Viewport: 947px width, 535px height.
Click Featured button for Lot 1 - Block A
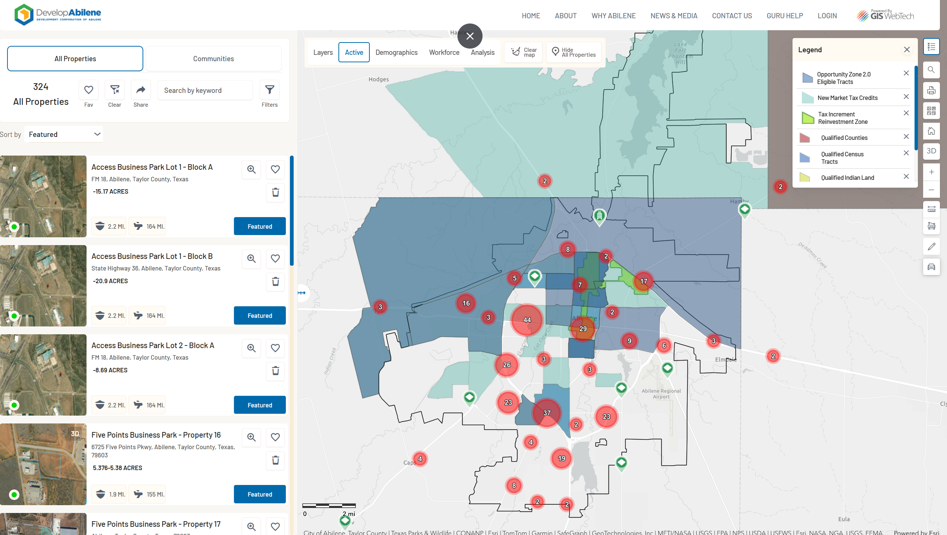[260, 226]
